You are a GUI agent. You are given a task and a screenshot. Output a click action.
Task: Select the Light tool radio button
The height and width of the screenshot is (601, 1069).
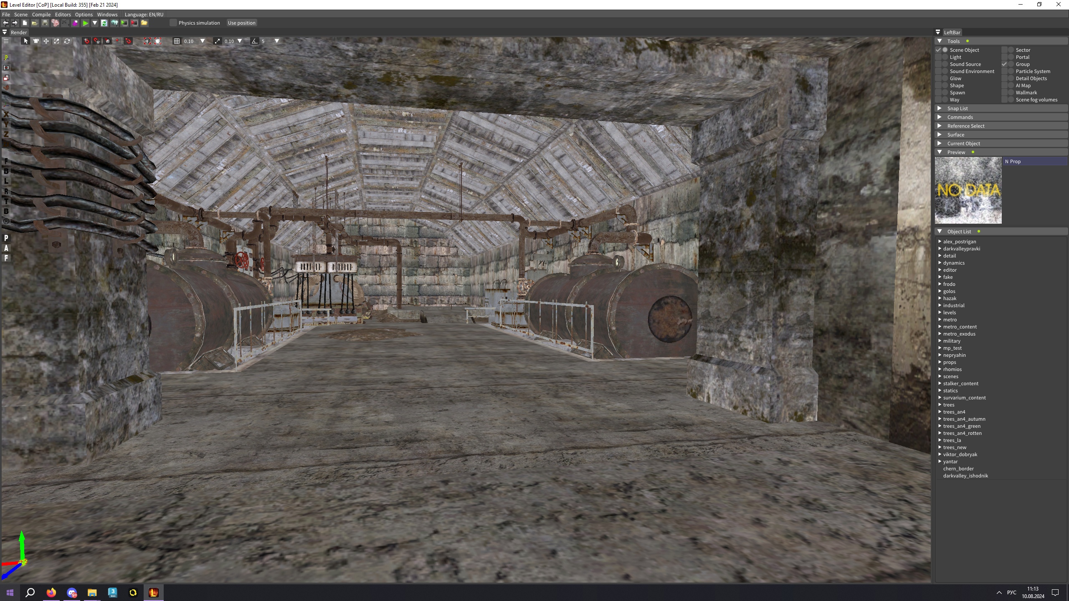coord(945,57)
